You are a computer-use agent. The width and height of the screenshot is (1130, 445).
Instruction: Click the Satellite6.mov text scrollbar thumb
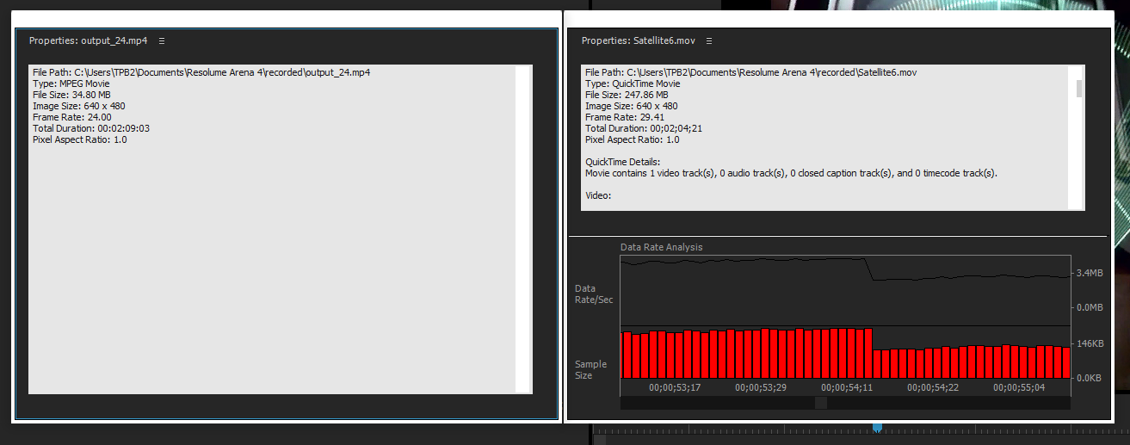[x=1079, y=89]
